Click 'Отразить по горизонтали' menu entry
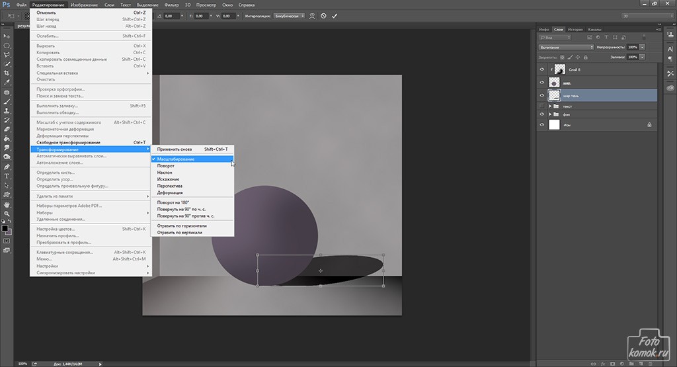Image resolution: width=677 pixels, height=367 pixels. 182,225
